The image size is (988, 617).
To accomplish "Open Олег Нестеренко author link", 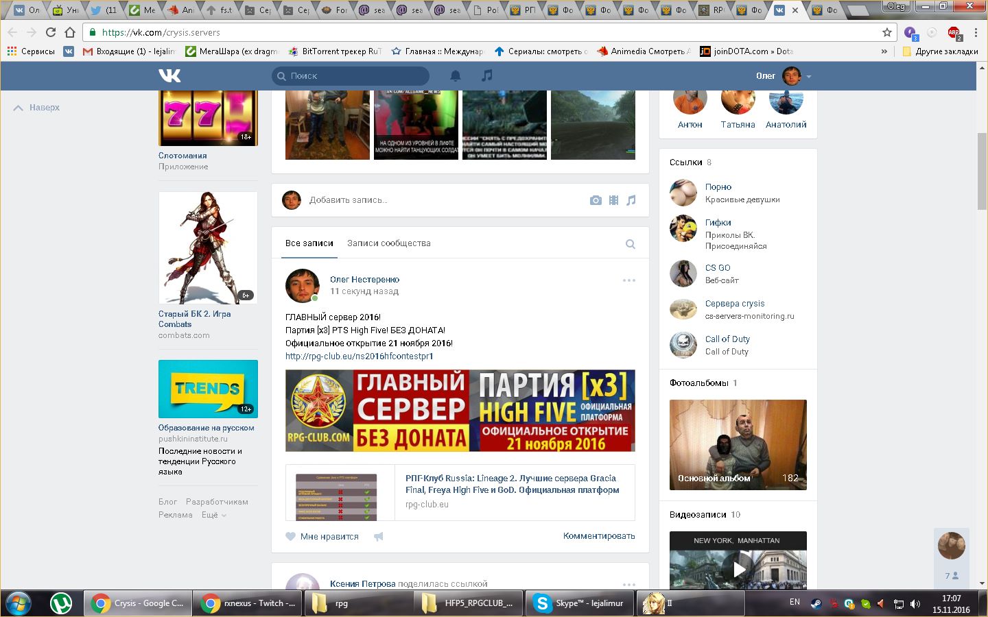I will (364, 279).
